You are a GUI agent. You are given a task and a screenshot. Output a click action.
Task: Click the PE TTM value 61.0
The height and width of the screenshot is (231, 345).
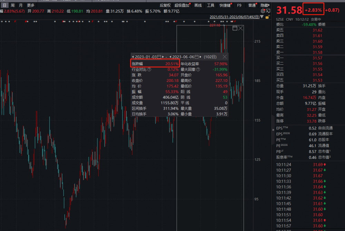313,140
